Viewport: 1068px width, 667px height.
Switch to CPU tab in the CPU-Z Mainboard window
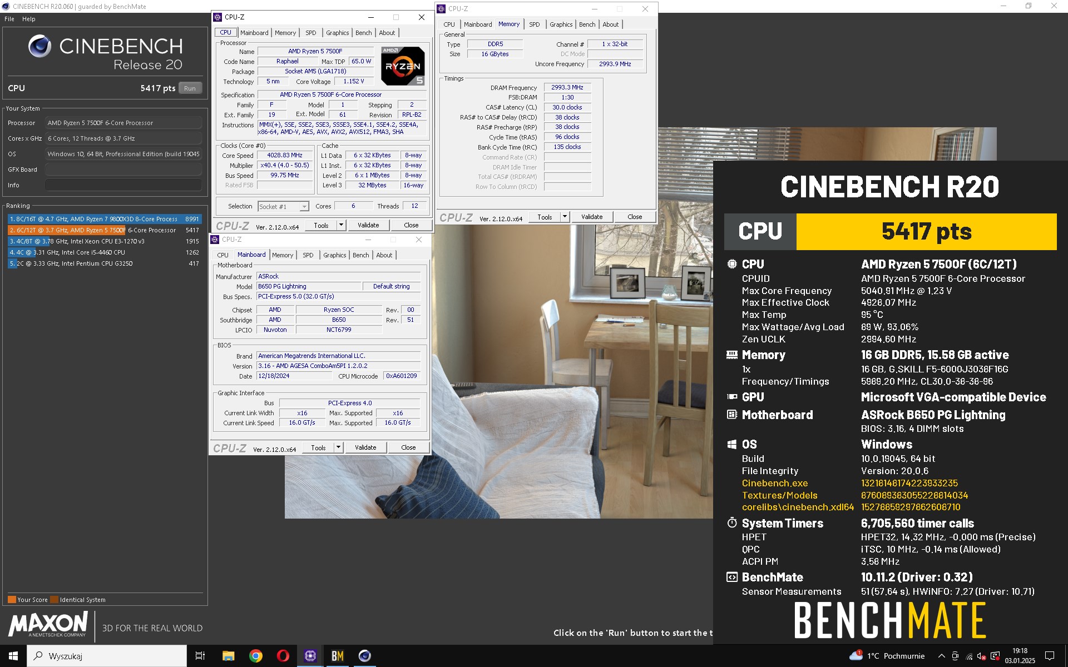tap(223, 255)
